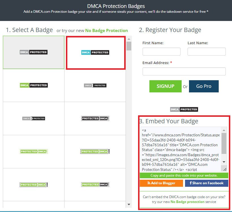
Task: Select the light green Protected DMCA badge
Action: (33, 152)
